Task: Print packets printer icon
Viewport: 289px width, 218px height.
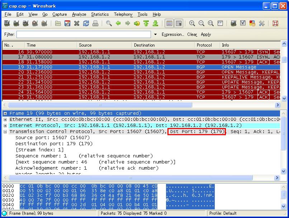Action: [x=95, y=23]
